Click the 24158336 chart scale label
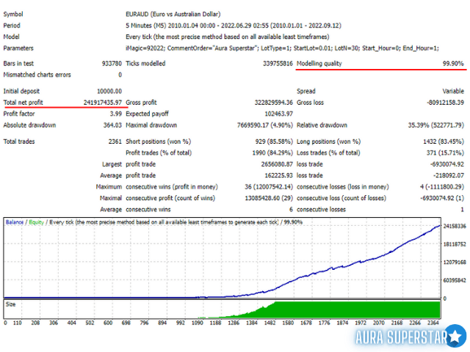The width and height of the screenshot is (470, 352). [x=455, y=226]
